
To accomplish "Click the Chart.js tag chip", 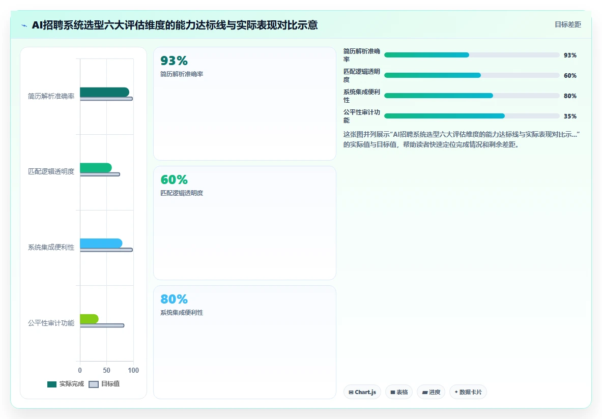I will 362,392.
